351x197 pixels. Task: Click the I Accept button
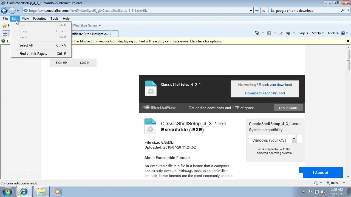[x=321, y=173]
